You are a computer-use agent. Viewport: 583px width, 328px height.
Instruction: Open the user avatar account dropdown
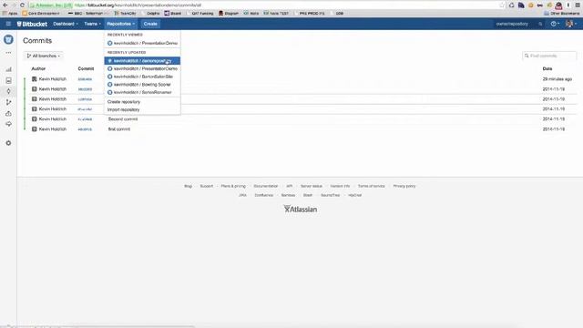click(x=571, y=24)
